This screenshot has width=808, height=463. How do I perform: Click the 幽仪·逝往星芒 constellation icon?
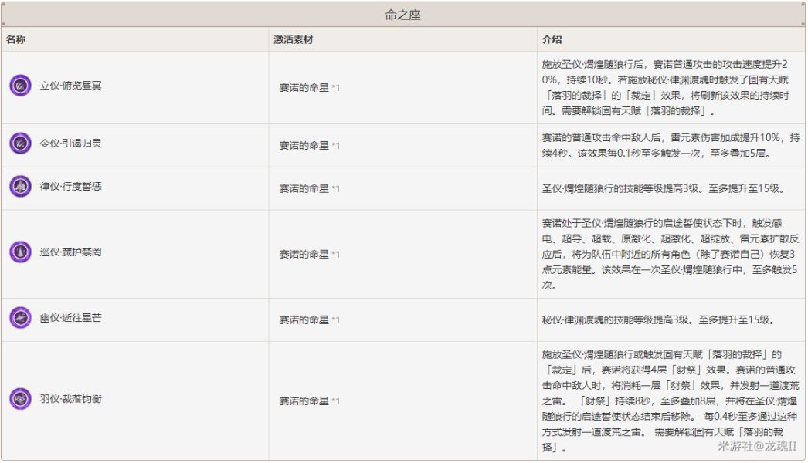(x=21, y=318)
